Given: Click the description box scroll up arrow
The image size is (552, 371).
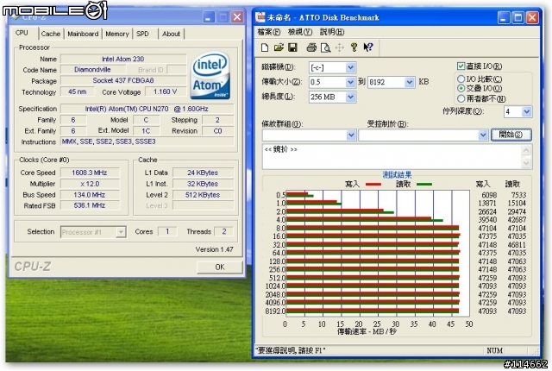Looking at the screenshot, I should tap(526, 150).
